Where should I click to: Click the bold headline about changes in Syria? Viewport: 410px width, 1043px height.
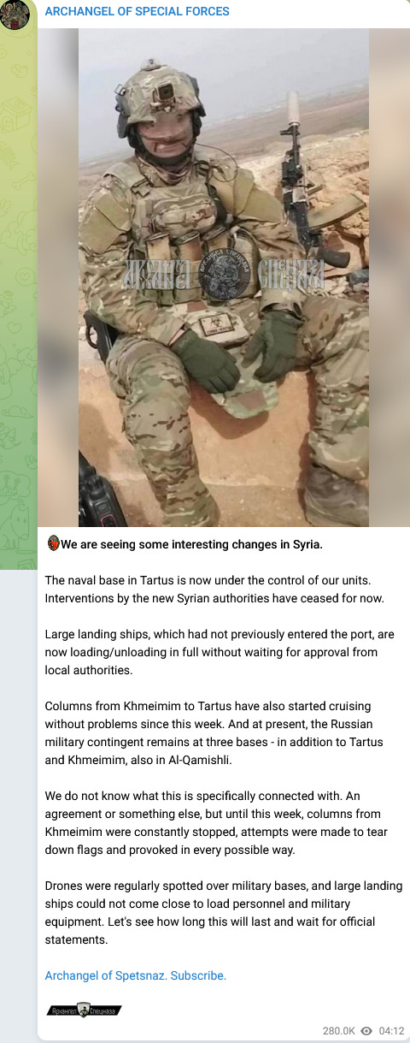coord(192,544)
